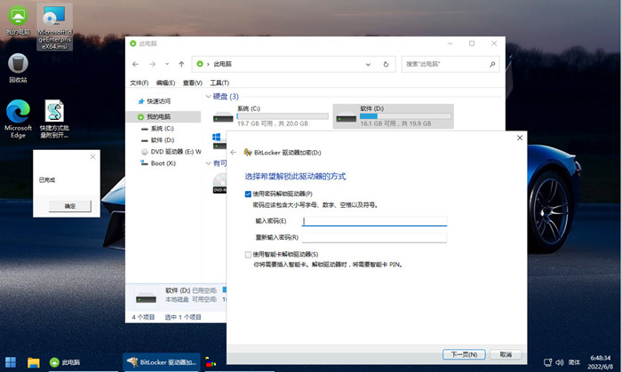Click the BitLocker key icon in dialog header
The height and width of the screenshot is (372, 622).
pyautogui.click(x=248, y=153)
